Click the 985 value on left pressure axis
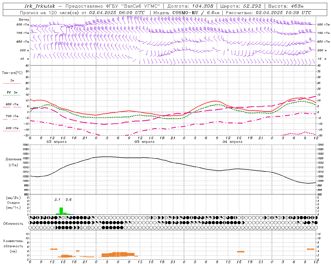 coord(26,194)
